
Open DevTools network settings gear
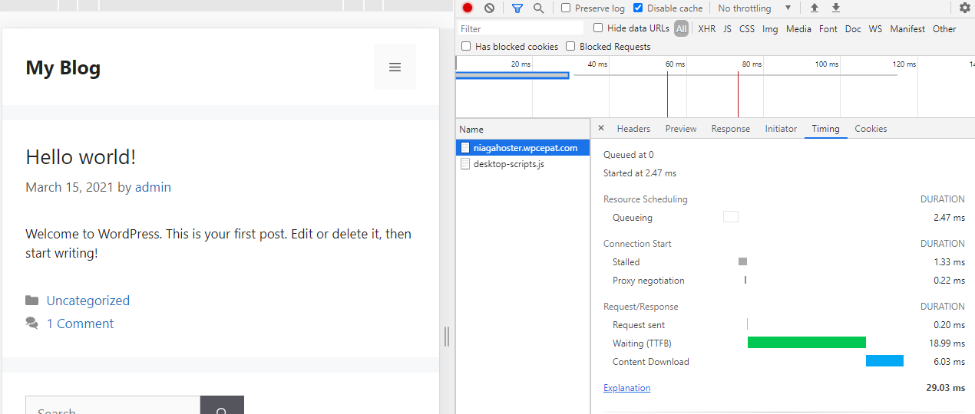[964, 8]
